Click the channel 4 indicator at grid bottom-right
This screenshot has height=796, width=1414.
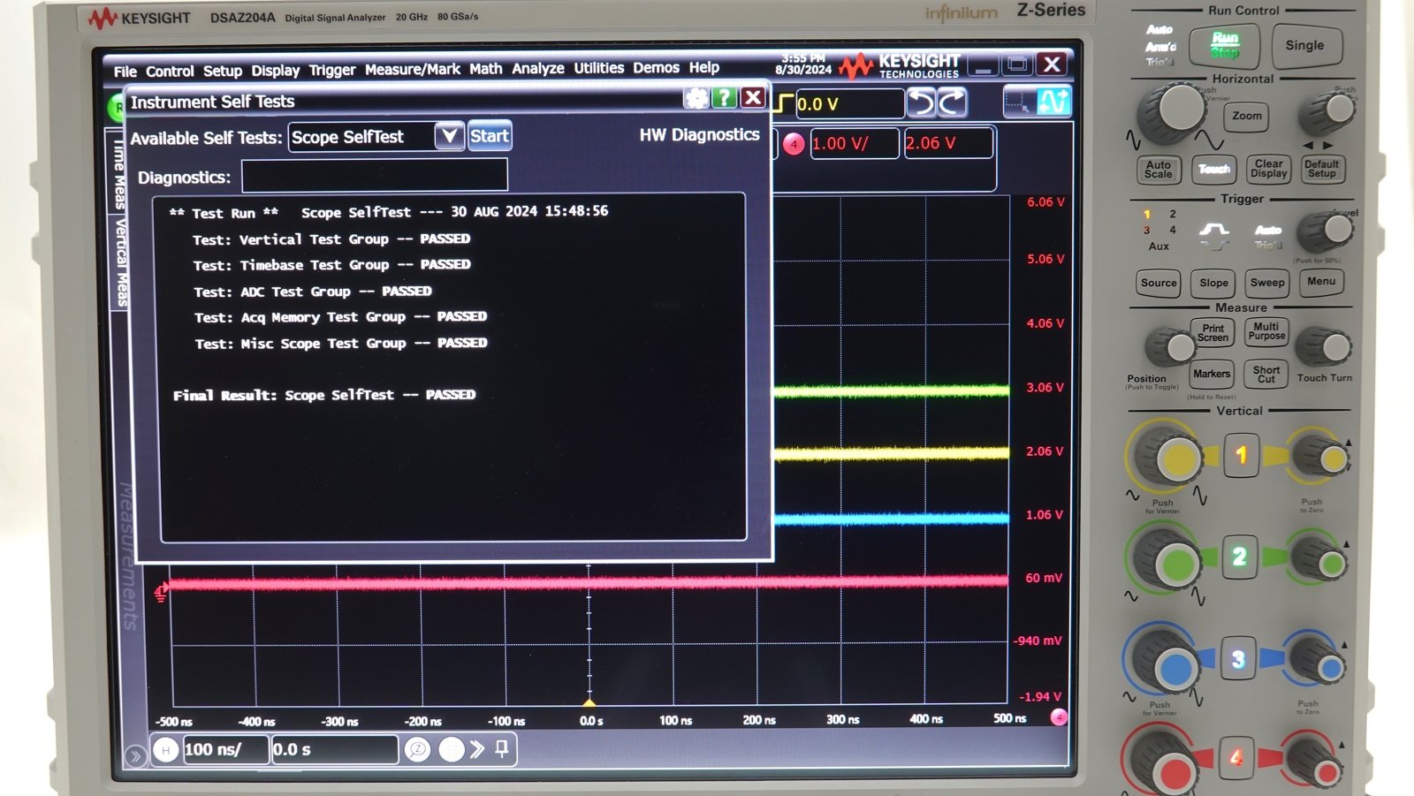(x=1058, y=717)
